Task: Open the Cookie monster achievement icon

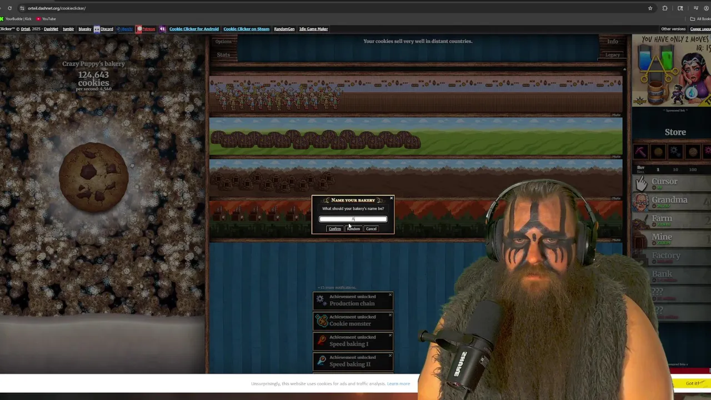Action: 321,321
